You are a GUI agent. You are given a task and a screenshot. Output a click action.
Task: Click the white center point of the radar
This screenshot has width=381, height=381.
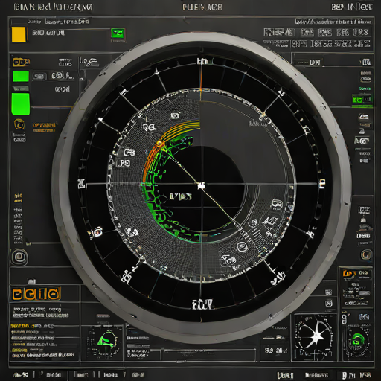201,186
